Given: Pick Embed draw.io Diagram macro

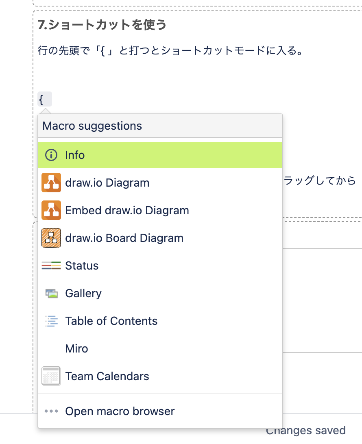Looking at the screenshot, I should coord(160,210).
